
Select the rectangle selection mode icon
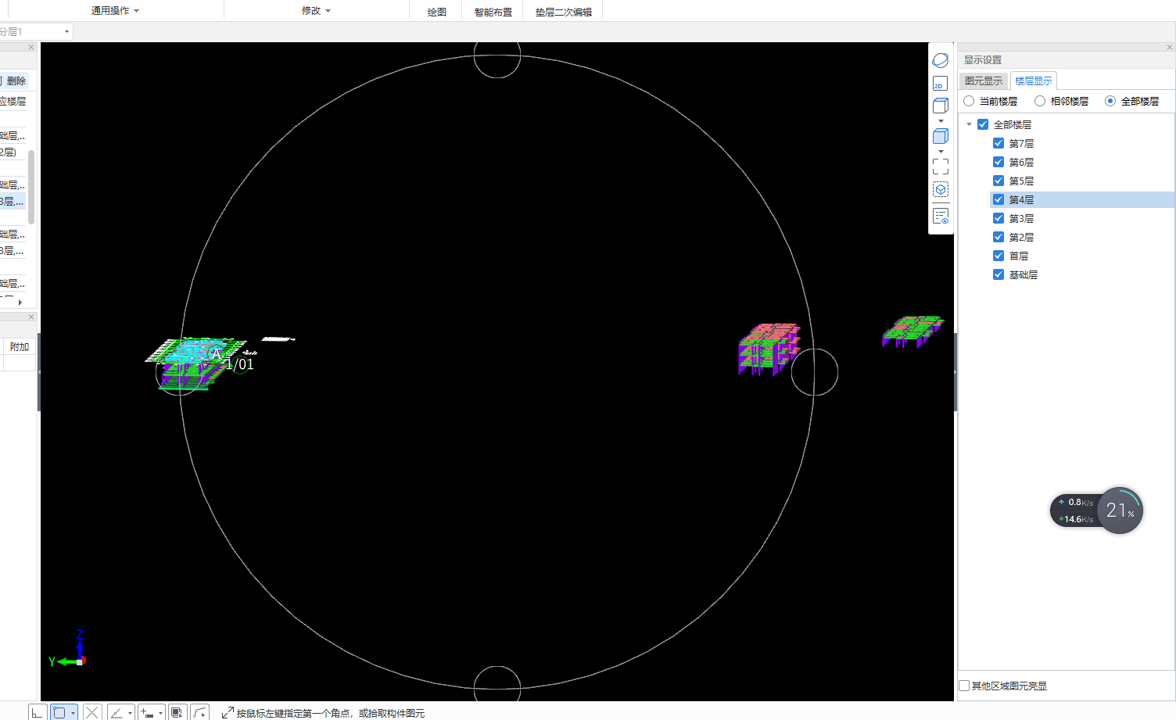click(59, 713)
